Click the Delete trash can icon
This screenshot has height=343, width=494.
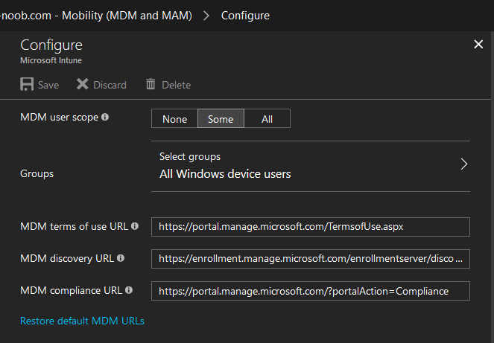coord(151,84)
